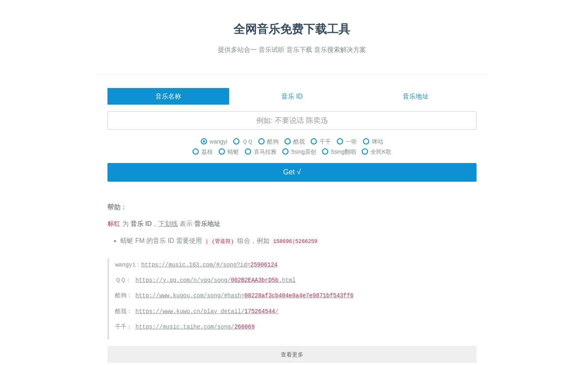The height and width of the screenshot is (365, 584).
Task: Focus the song name search field
Action: [x=292, y=120]
